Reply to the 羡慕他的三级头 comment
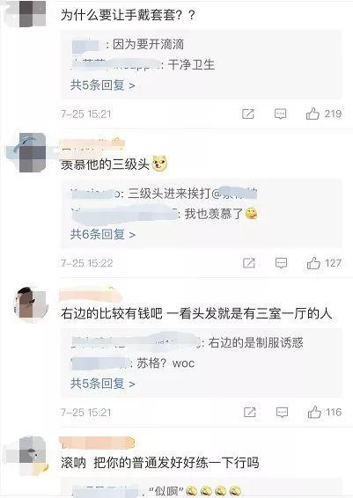The height and width of the screenshot is (498, 353). pos(281,263)
